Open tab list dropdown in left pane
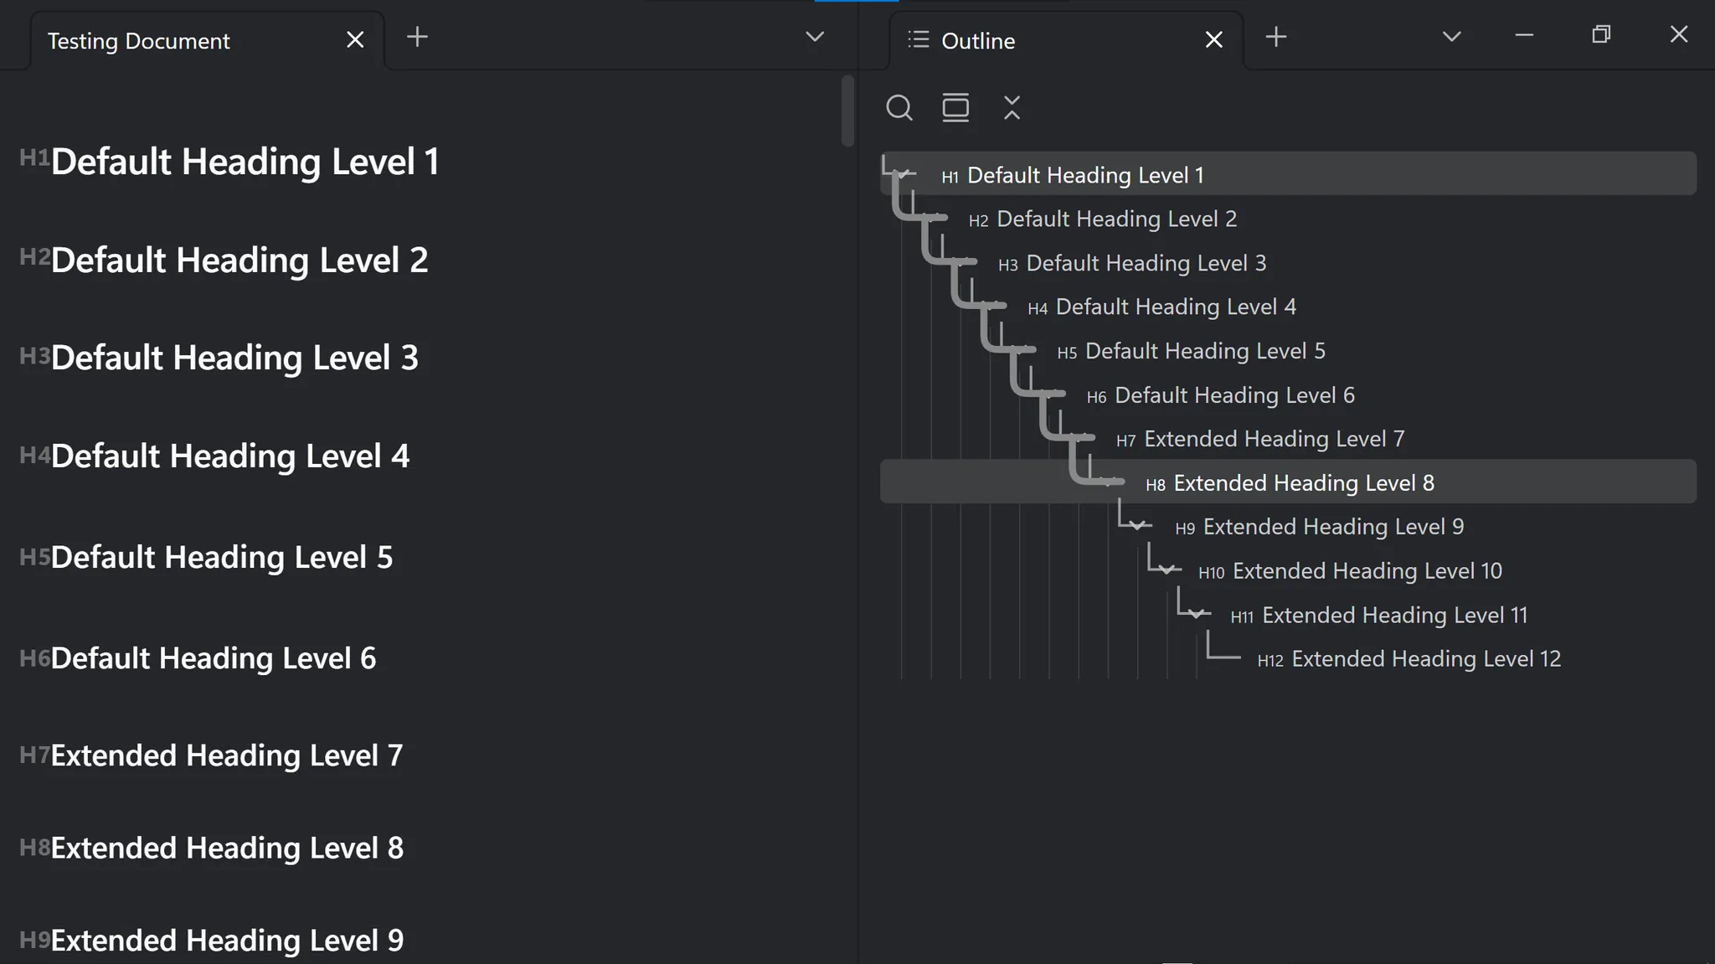The image size is (1715, 964). tap(815, 37)
